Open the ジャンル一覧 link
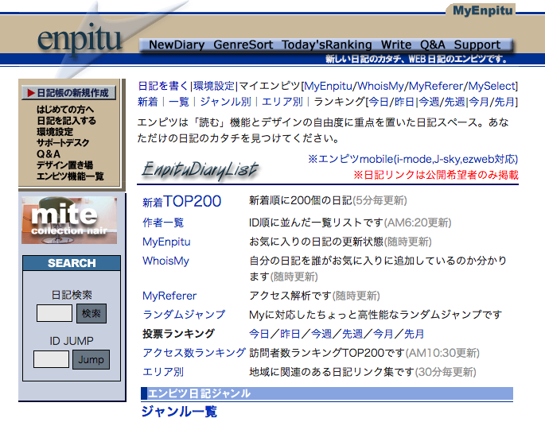 tap(179, 412)
